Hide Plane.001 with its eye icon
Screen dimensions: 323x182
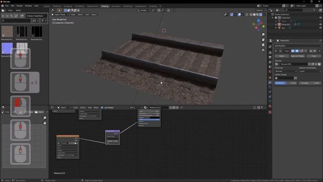tap(320, 24)
